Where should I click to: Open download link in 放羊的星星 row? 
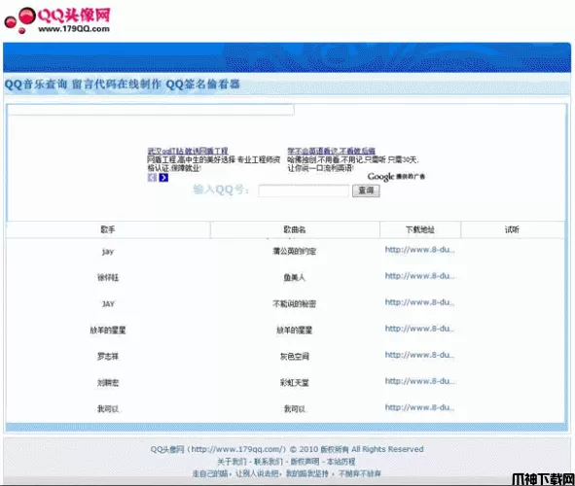click(420, 329)
